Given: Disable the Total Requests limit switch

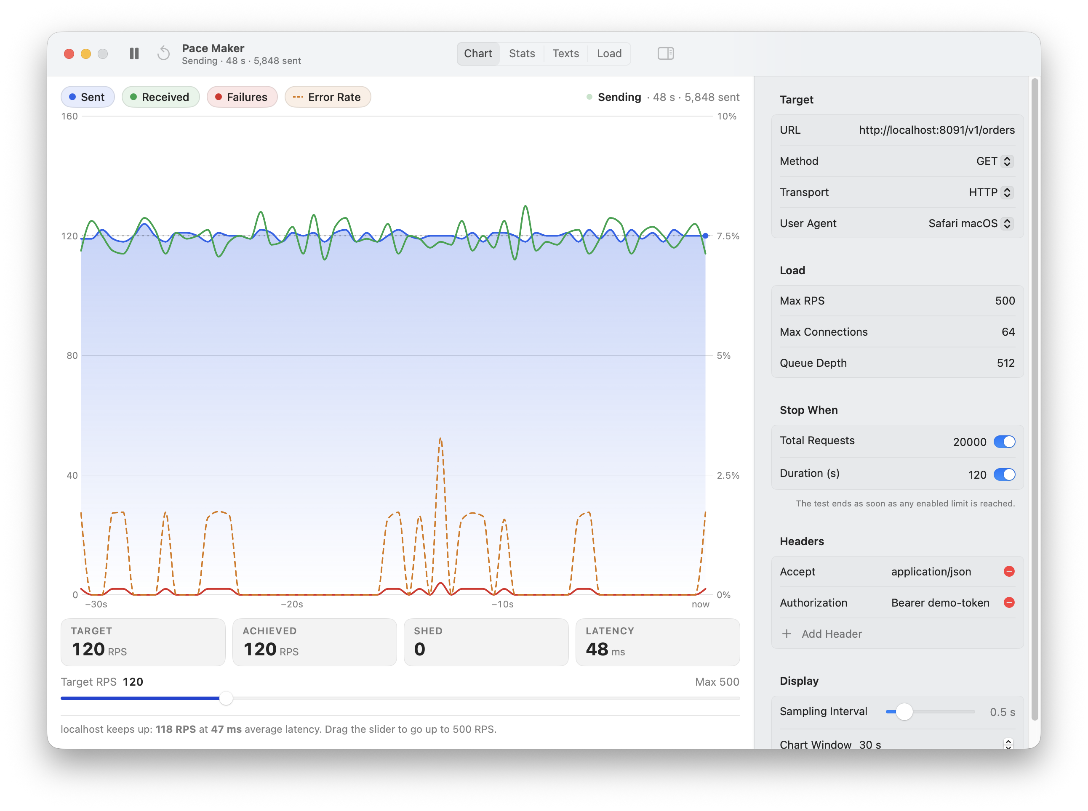Looking at the screenshot, I should (x=1004, y=441).
